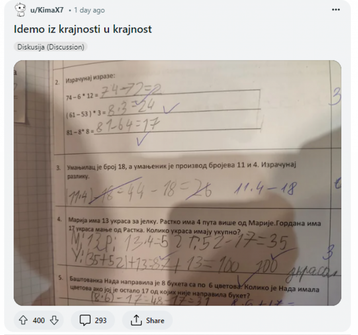Open comments via the speech bubble icon
The width and height of the screenshot is (358, 335).
tap(85, 320)
